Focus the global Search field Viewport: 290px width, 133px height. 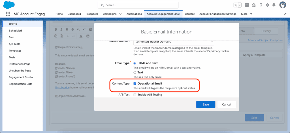click(x=138, y=5)
